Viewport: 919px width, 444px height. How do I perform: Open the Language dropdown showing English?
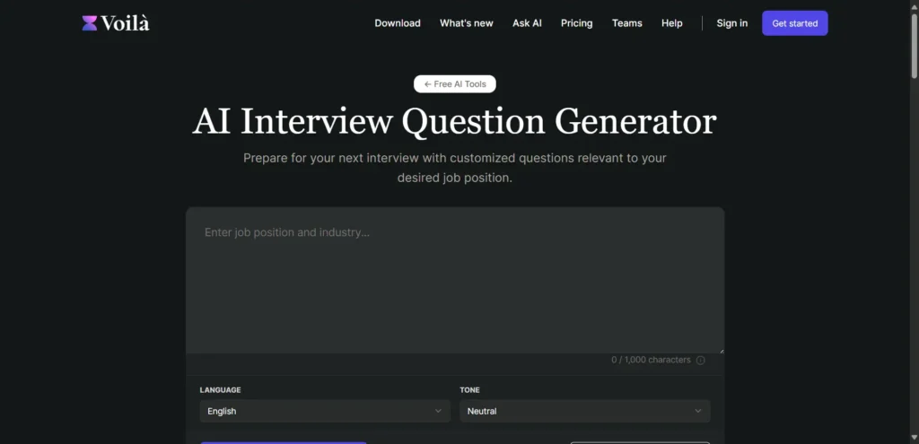point(325,411)
